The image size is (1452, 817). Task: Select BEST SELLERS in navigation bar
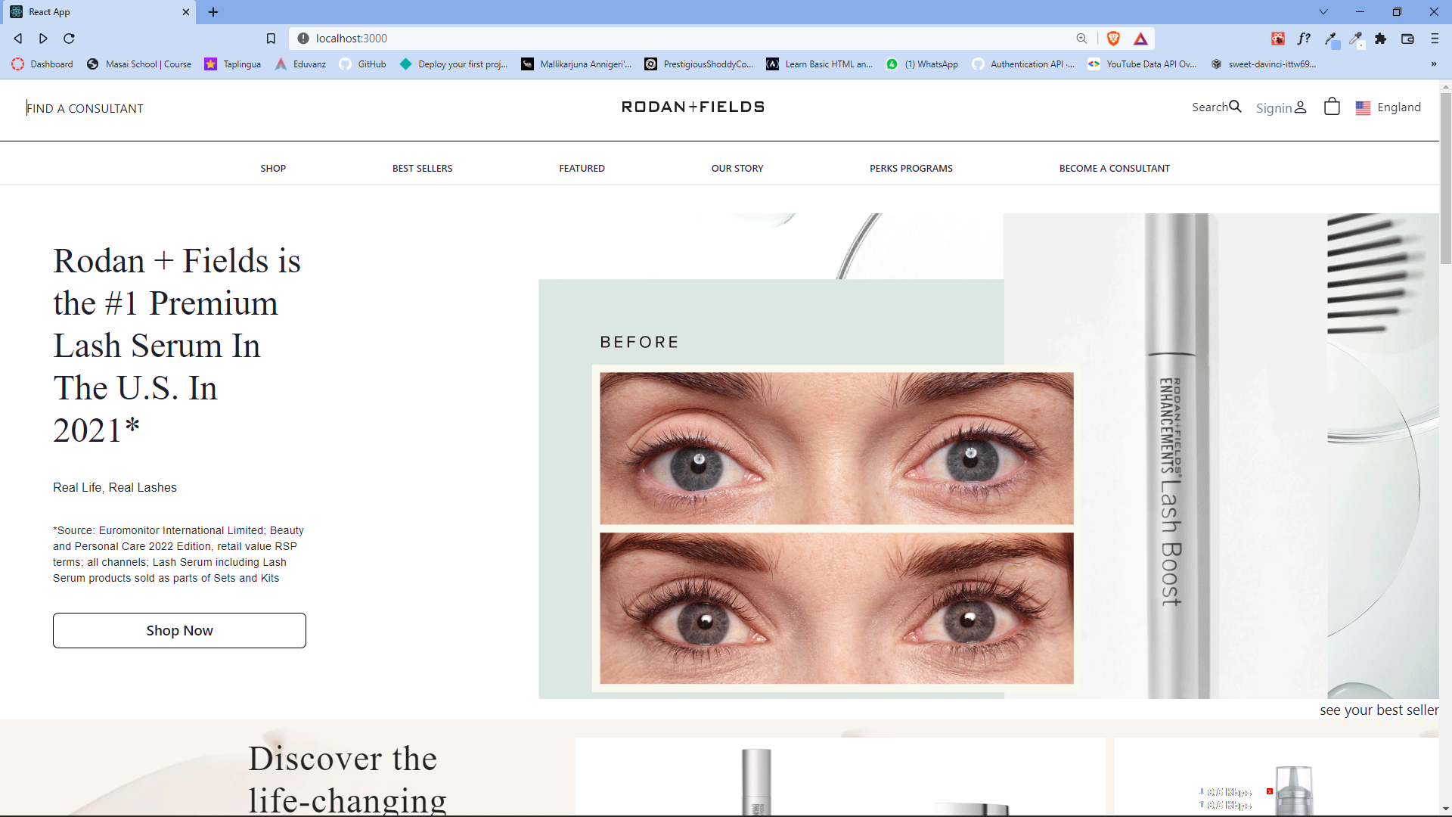coord(422,168)
